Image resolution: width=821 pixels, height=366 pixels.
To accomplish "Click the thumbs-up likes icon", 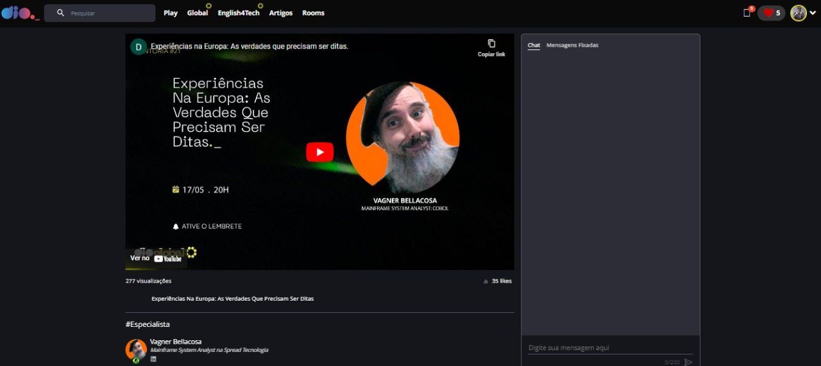I will 486,281.
